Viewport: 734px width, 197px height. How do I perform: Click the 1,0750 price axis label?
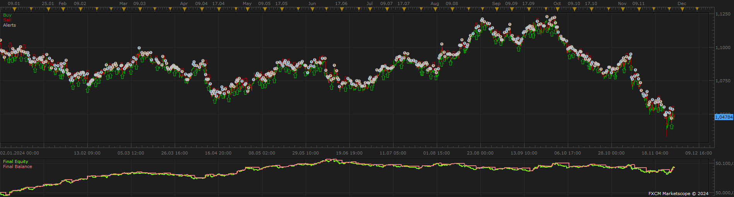point(723,81)
